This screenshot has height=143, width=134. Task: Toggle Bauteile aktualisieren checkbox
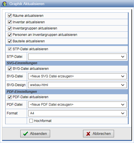10,41
